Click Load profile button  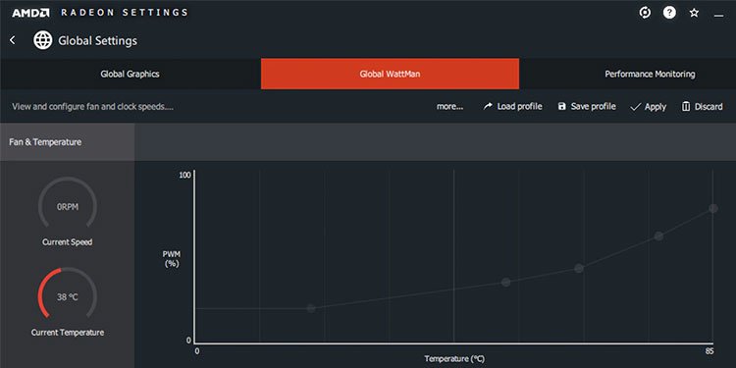(x=512, y=107)
